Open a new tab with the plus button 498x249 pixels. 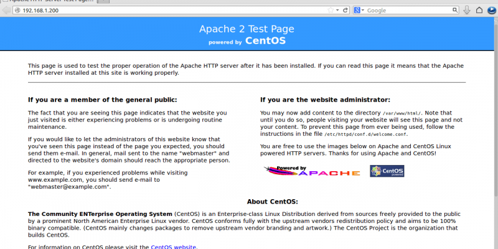[x=103, y=1]
